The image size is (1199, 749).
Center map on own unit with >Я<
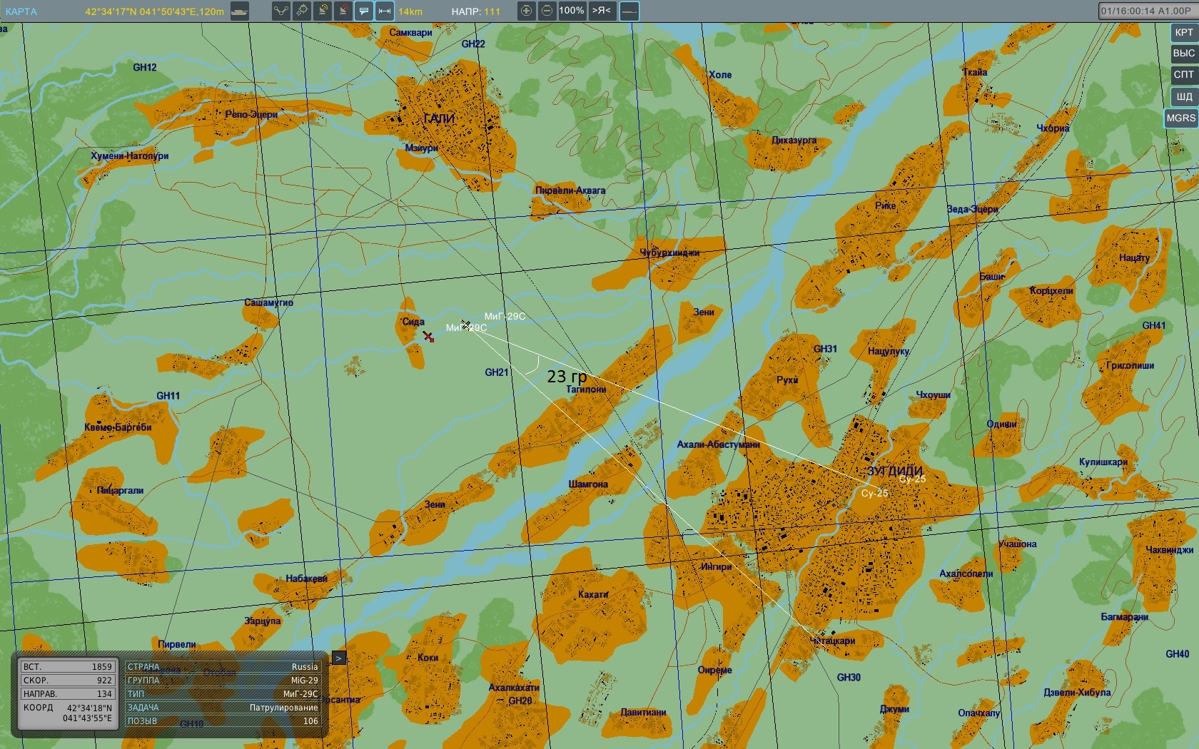tap(602, 11)
